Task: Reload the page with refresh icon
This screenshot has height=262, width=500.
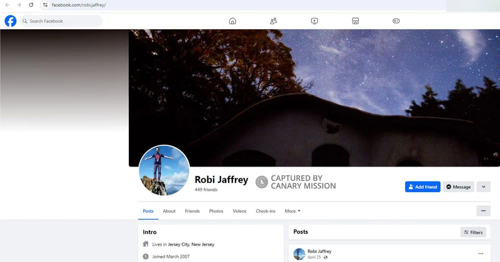Action: (x=31, y=5)
